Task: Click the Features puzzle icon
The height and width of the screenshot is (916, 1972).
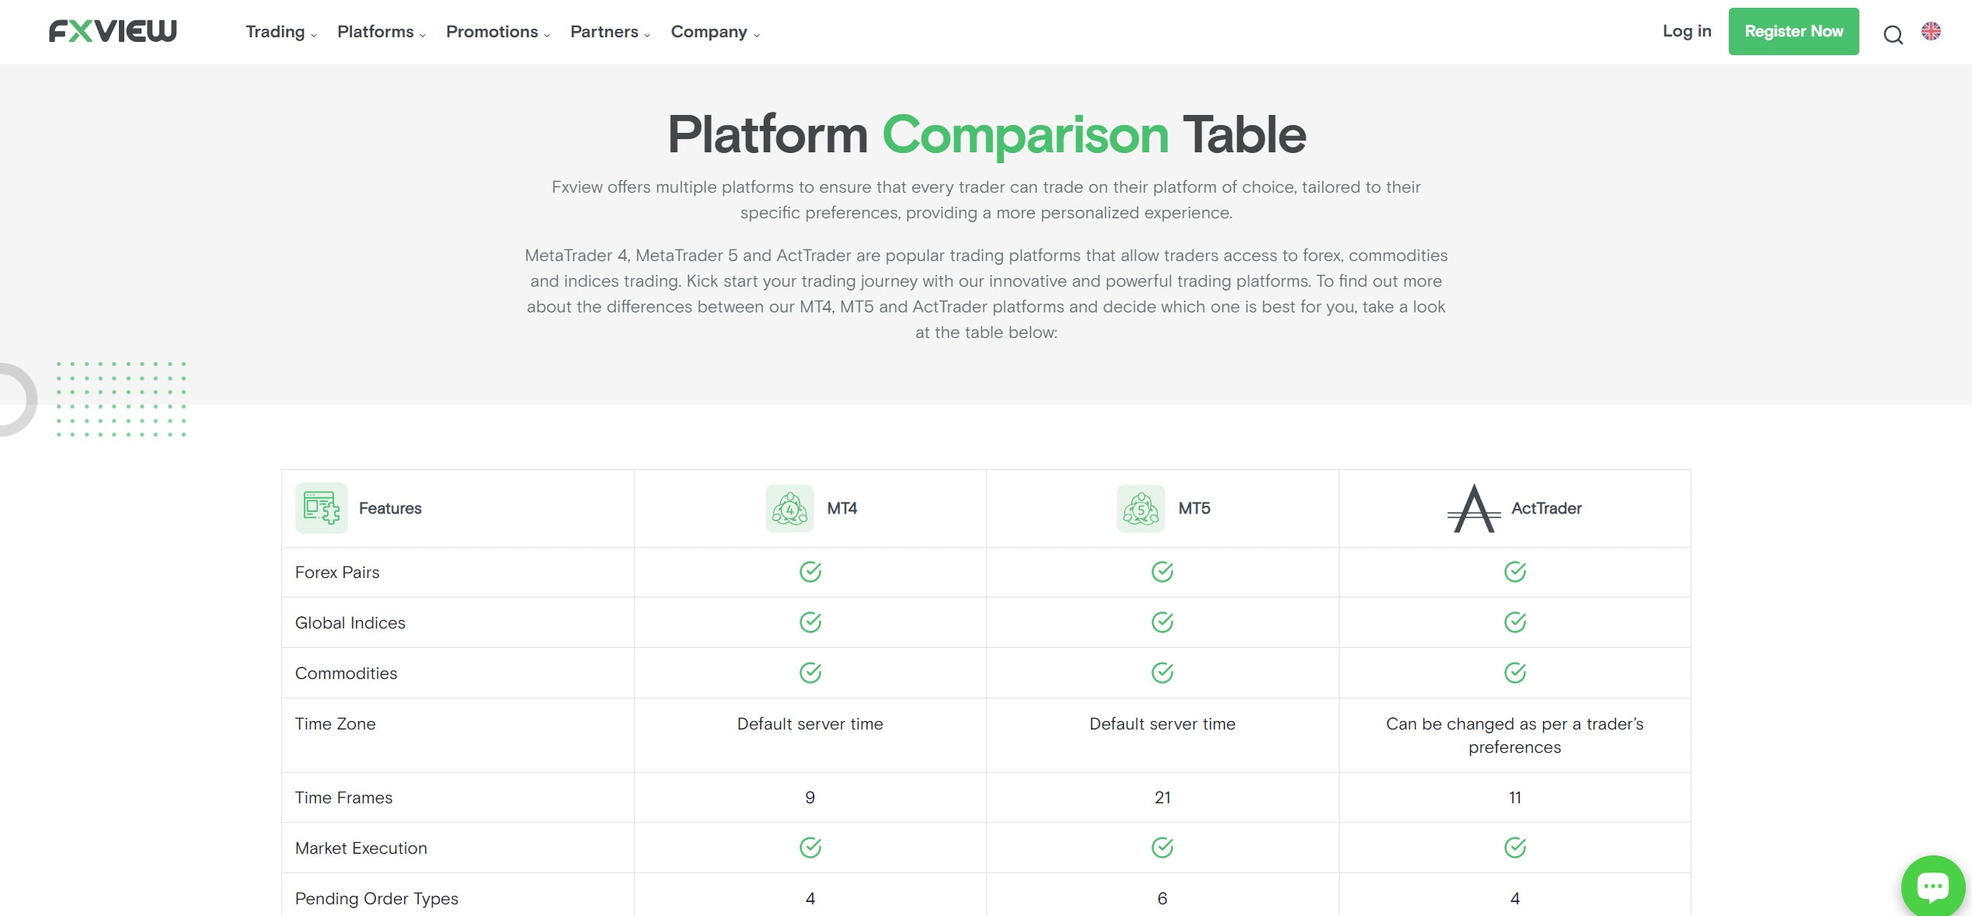Action: (321, 508)
